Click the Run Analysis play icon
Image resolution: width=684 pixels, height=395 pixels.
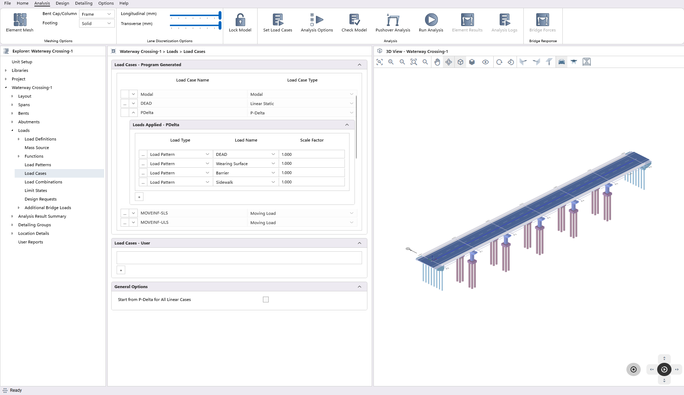click(x=431, y=20)
